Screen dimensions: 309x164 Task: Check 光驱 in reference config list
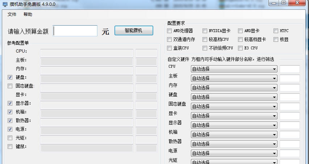click(10, 138)
